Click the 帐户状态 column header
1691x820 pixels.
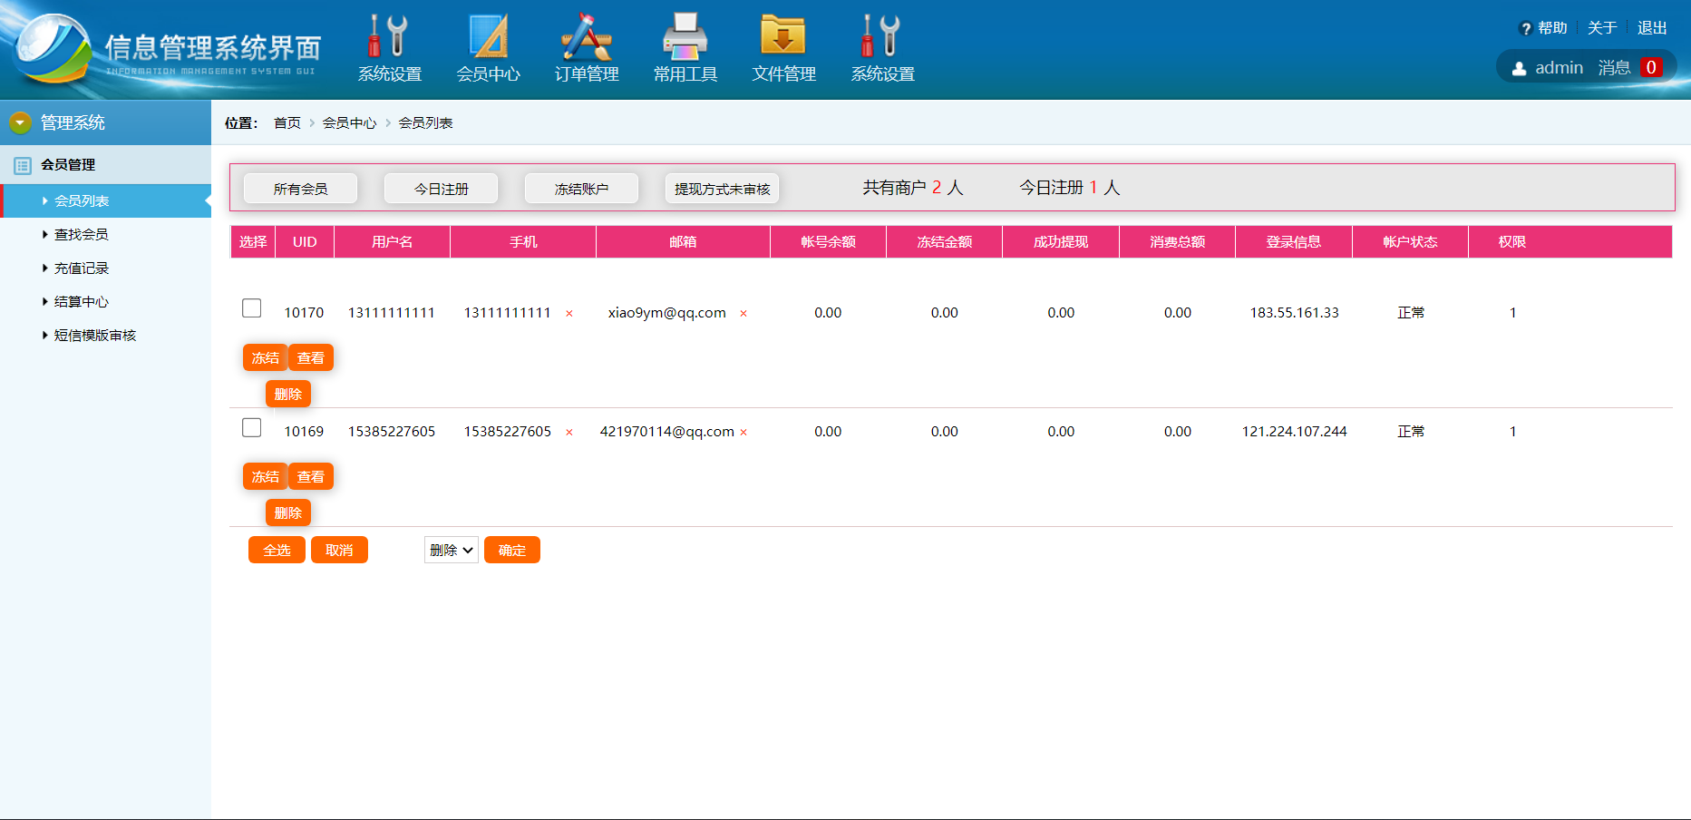coord(1410,241)
